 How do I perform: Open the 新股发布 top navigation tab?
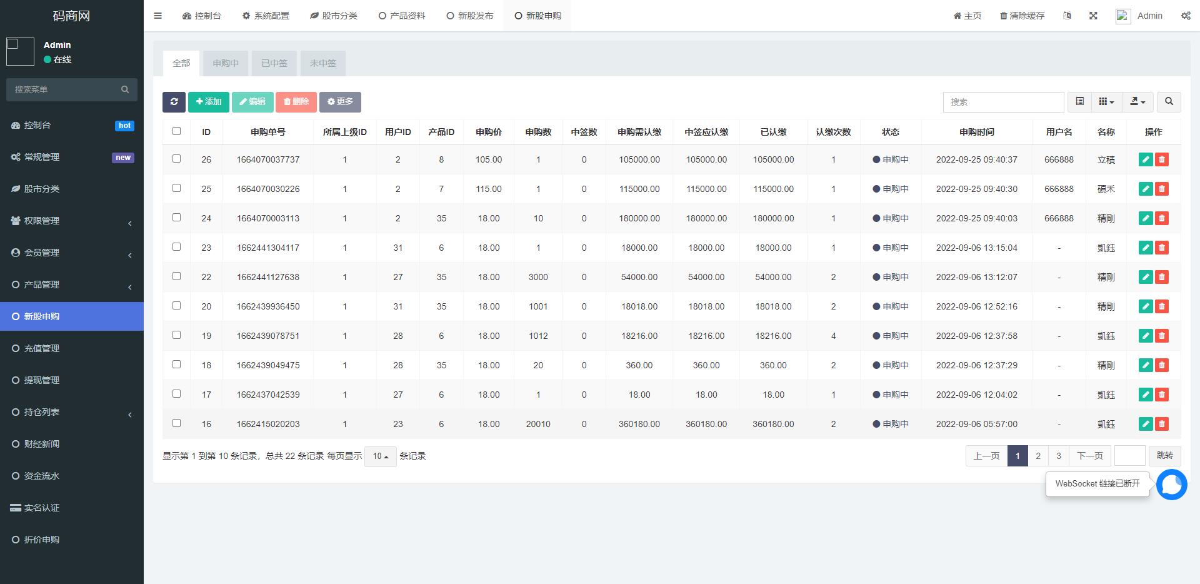(469, 16)
